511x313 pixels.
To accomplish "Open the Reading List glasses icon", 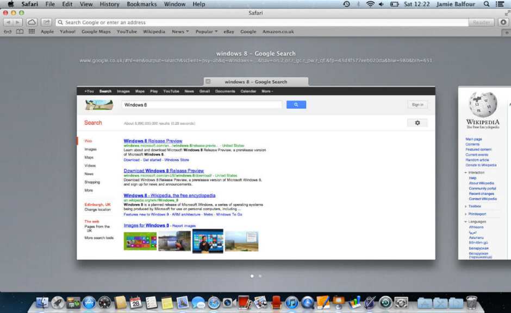I will coord(8,31).
